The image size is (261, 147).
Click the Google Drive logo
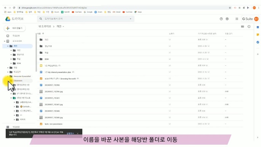click(x=8, y=19)
